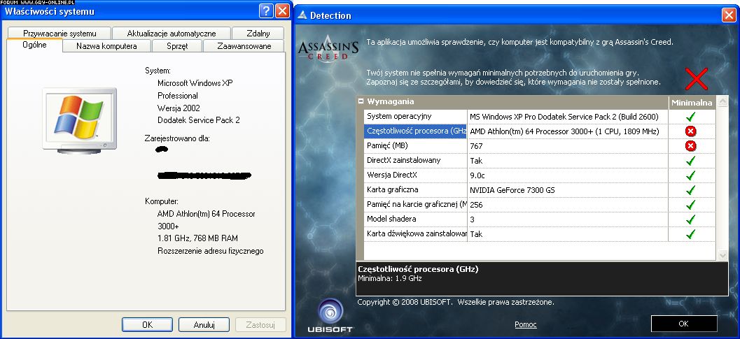740x339 pixels.
Task: Close the Właściwości systemu window
Action: tap(282, 11)
